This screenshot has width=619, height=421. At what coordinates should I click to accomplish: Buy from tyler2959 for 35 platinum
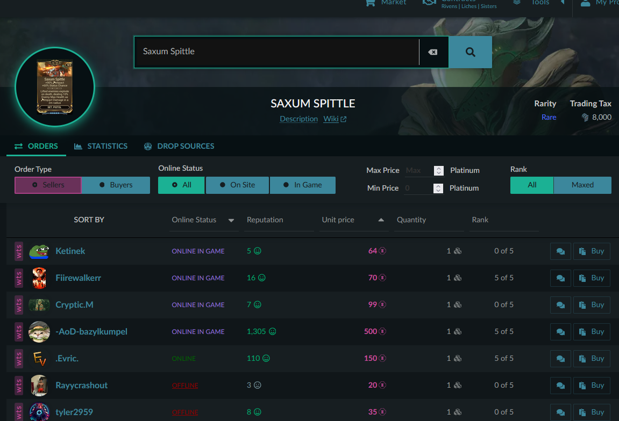pyautogui.click(x=592, y=412)
